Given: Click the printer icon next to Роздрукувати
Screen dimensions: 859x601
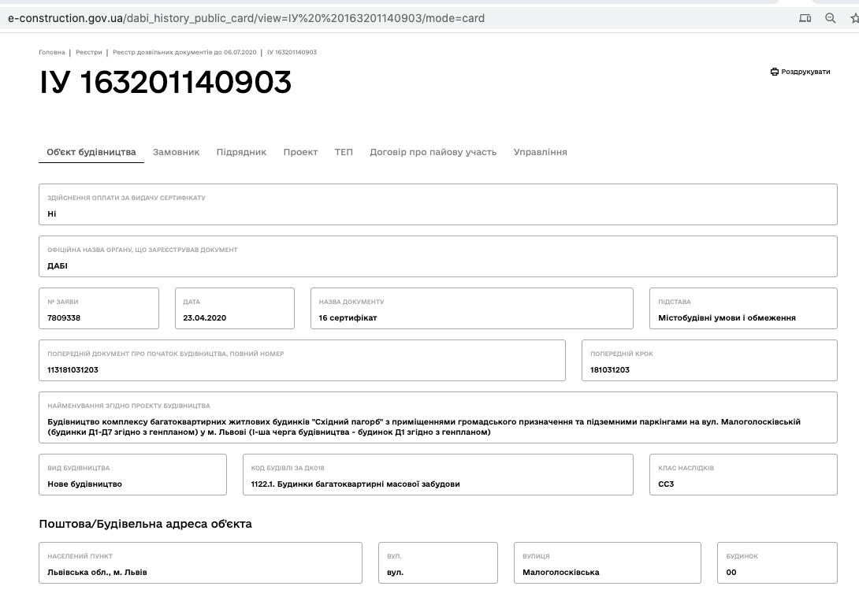Looking at the screenshot, I should [774, 72].
